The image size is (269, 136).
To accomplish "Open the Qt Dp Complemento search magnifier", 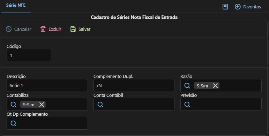I will tap(13, 123).
